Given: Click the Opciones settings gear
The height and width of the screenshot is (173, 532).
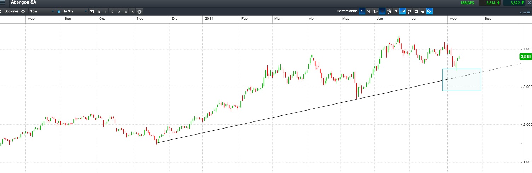Looking at the screenshot, I should coord(23,11).
